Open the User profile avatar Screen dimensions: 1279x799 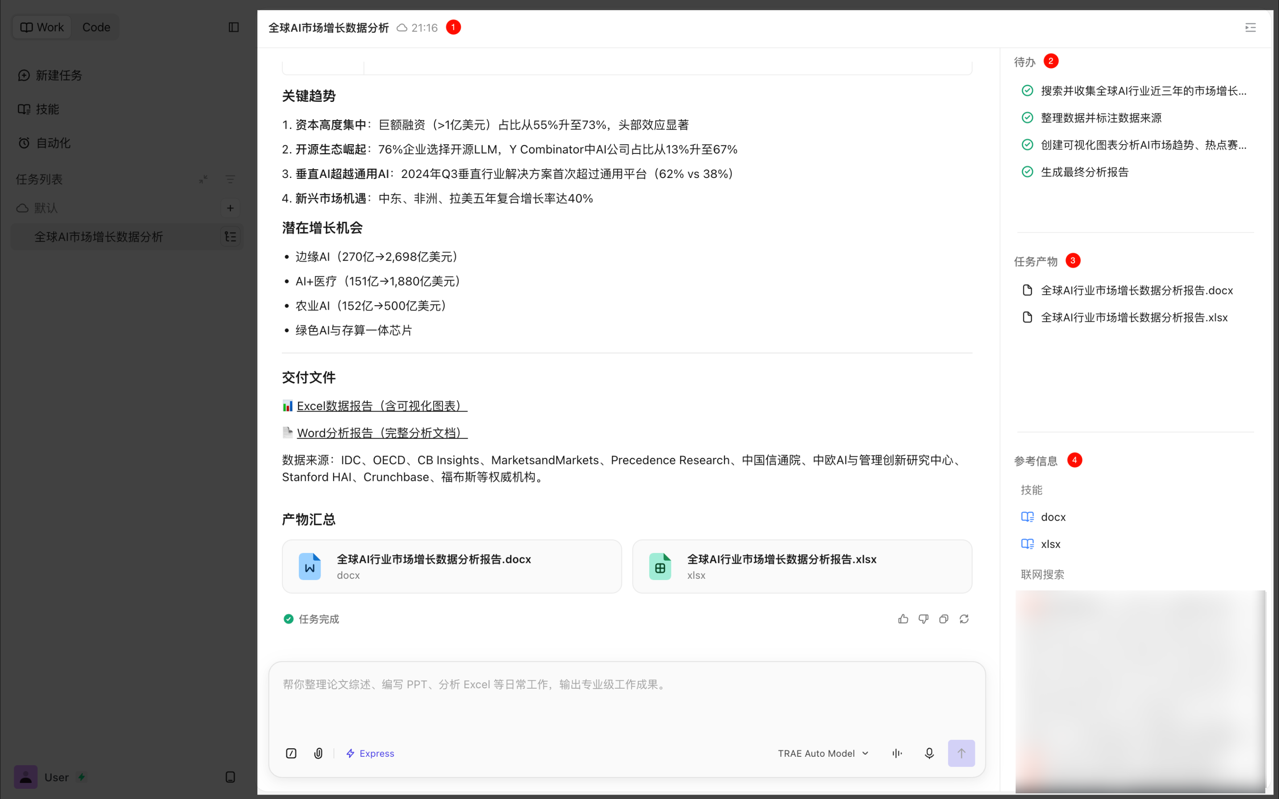click(25, 777)
